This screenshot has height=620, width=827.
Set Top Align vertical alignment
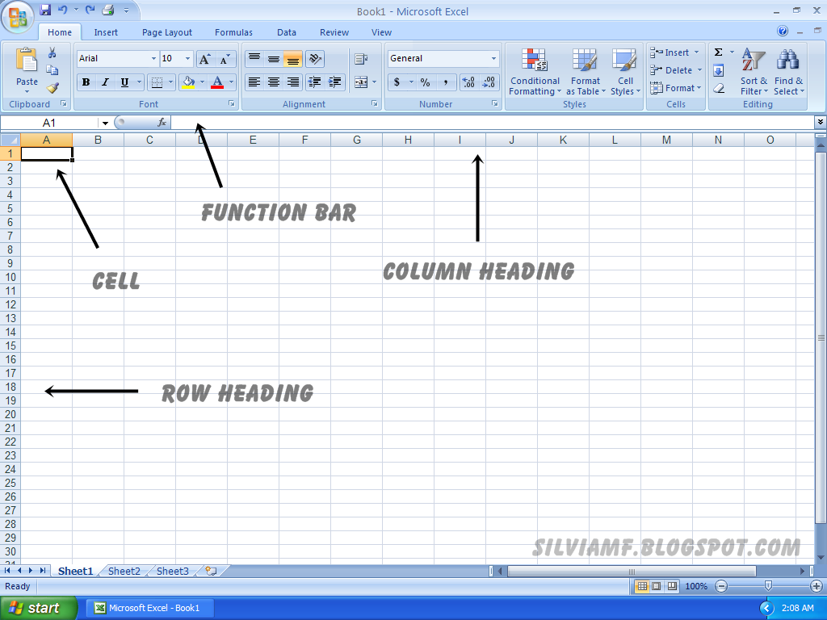pyautogui.click(x=254, y=59)
